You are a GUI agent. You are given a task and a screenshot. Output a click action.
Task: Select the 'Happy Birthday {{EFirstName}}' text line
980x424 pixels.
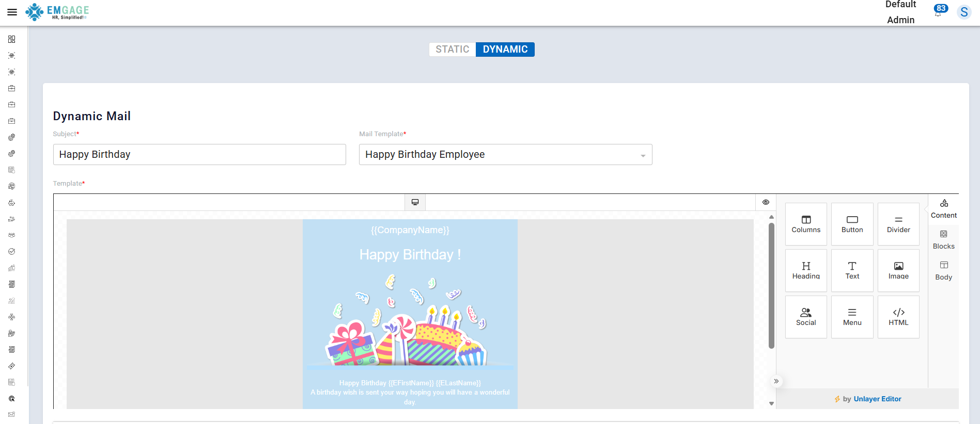[x=410, y=383]
